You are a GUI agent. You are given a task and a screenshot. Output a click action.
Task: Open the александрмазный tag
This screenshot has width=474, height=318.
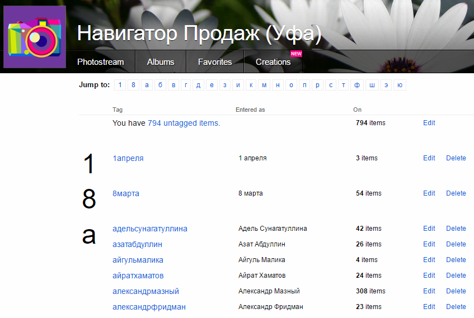146,291
